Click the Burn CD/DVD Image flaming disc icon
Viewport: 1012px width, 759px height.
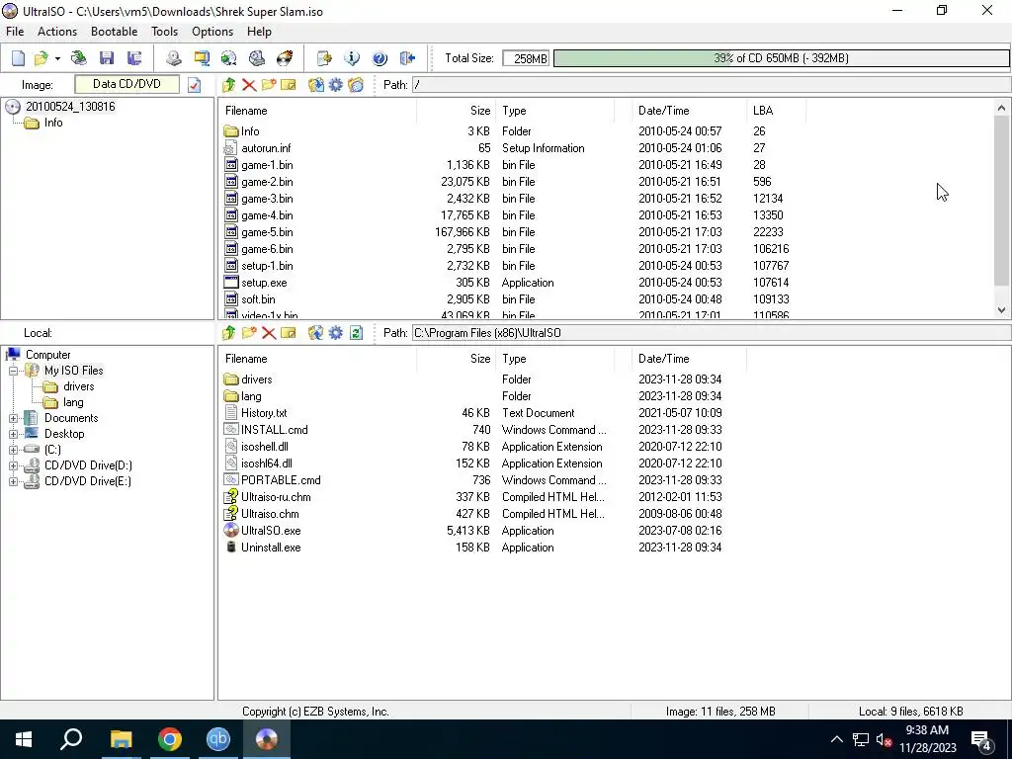285,58
